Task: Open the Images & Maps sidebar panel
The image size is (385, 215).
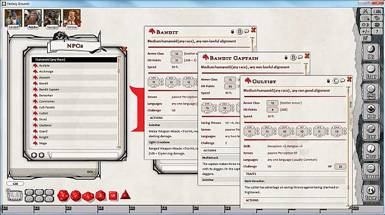Action: (371, 92)
